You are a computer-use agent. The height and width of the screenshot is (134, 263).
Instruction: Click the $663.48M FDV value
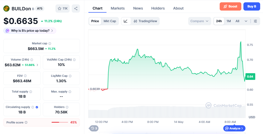22,81
